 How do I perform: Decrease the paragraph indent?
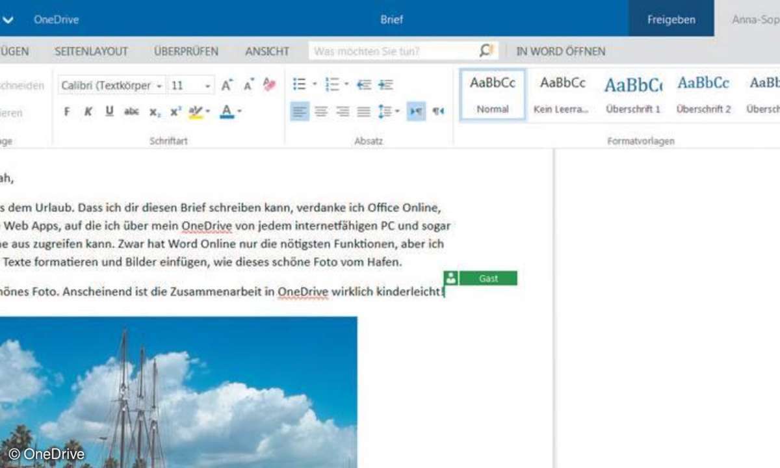[364, 84]
